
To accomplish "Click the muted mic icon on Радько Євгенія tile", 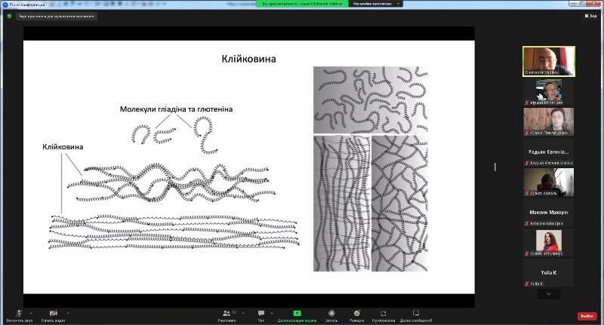I will pyautogui.click(x=527, y=163).
